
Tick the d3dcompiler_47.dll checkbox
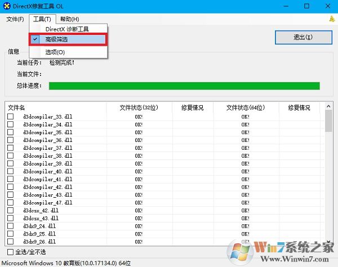click(x=10, y=202)
